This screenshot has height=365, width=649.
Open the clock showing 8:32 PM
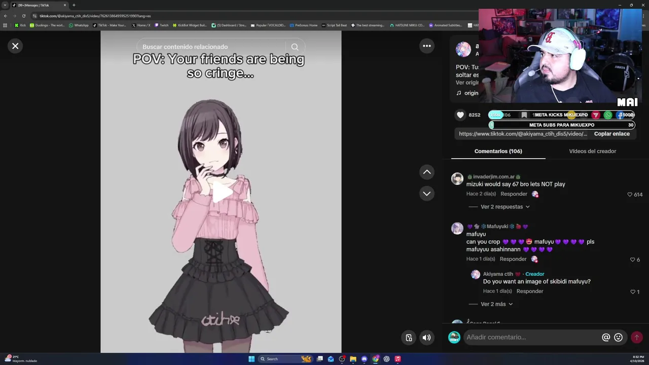click(637, 359)
